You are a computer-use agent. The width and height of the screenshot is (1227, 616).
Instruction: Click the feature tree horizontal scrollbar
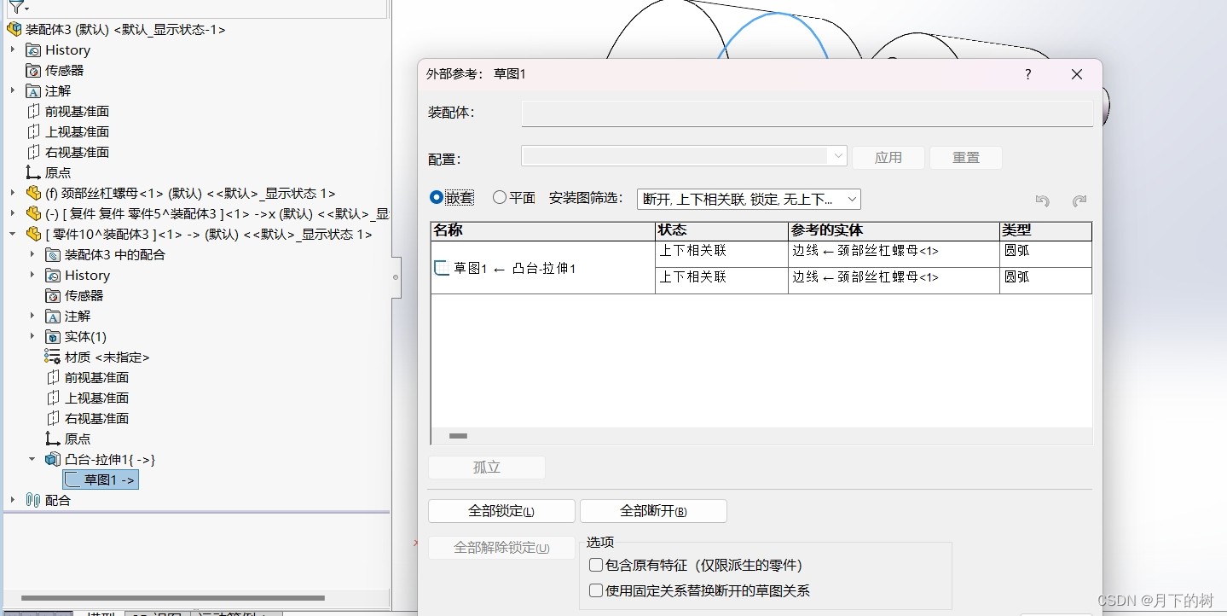pyautogui.click(x=172, y=598)
